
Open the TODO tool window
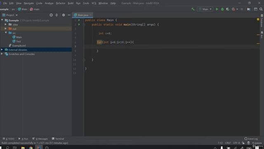[x=8, y=139]
